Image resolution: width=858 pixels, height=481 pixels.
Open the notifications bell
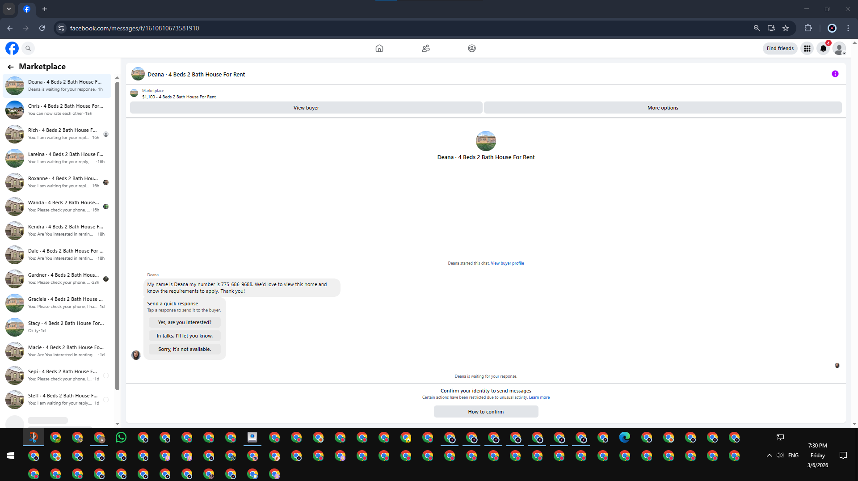823,48
